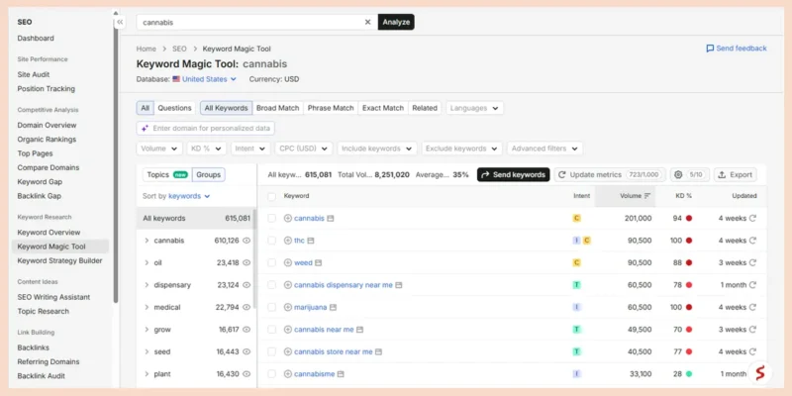The width and height of the screenshot is (792, 396).
Task: Open the Languages dropdown
Action: tap(474, 108)
